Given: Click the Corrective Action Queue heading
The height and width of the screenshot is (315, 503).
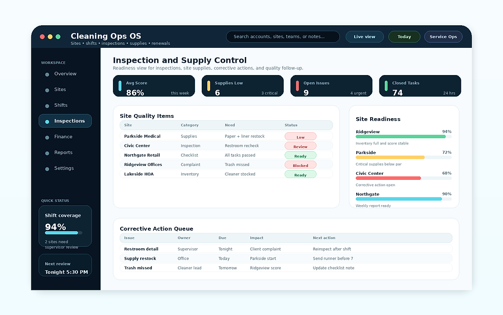Looking at the screenshot, I should (157, 229).
